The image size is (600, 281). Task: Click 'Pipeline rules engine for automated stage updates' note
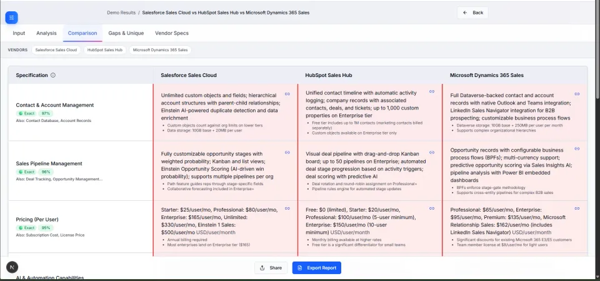(356, 188)
